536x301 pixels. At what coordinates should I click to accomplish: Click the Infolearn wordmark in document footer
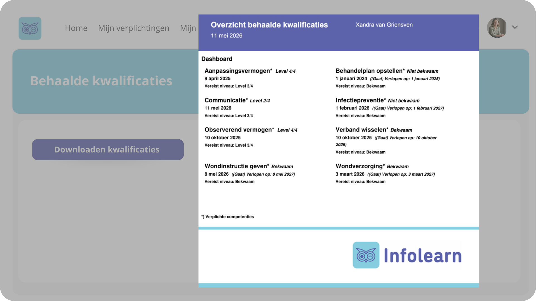(423, 255)
